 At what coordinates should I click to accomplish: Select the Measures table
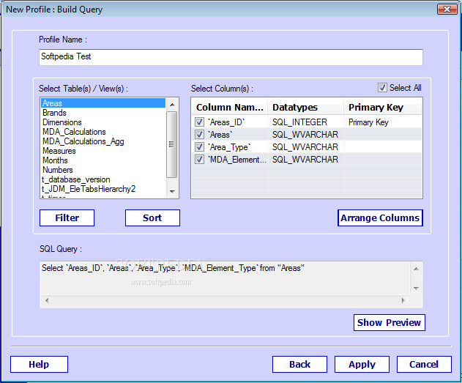coord(103,151)
